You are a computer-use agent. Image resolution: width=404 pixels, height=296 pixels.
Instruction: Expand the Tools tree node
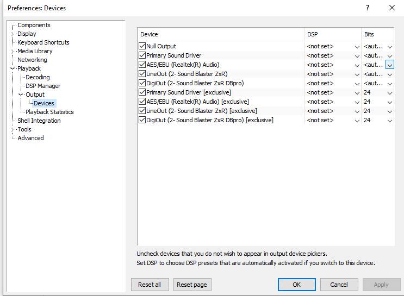[13, 130]
